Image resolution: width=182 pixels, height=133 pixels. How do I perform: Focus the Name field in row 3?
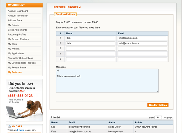coord(90,49)
